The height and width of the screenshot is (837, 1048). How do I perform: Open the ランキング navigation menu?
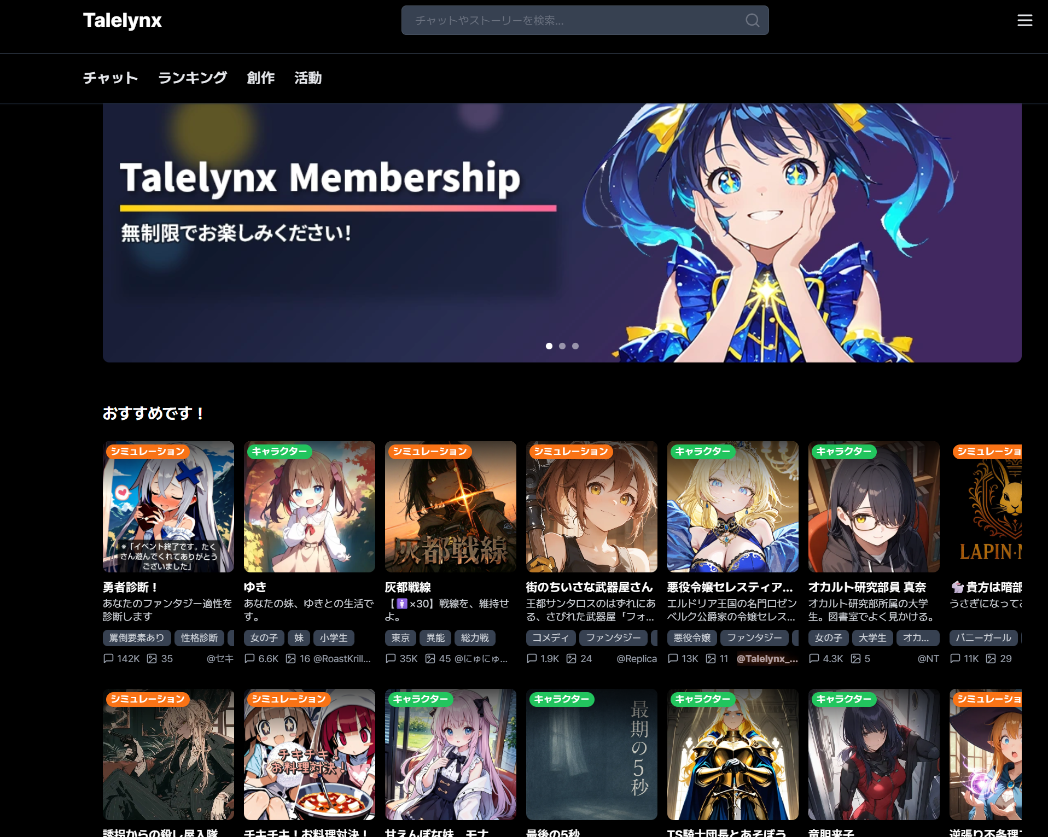[193, 78]
